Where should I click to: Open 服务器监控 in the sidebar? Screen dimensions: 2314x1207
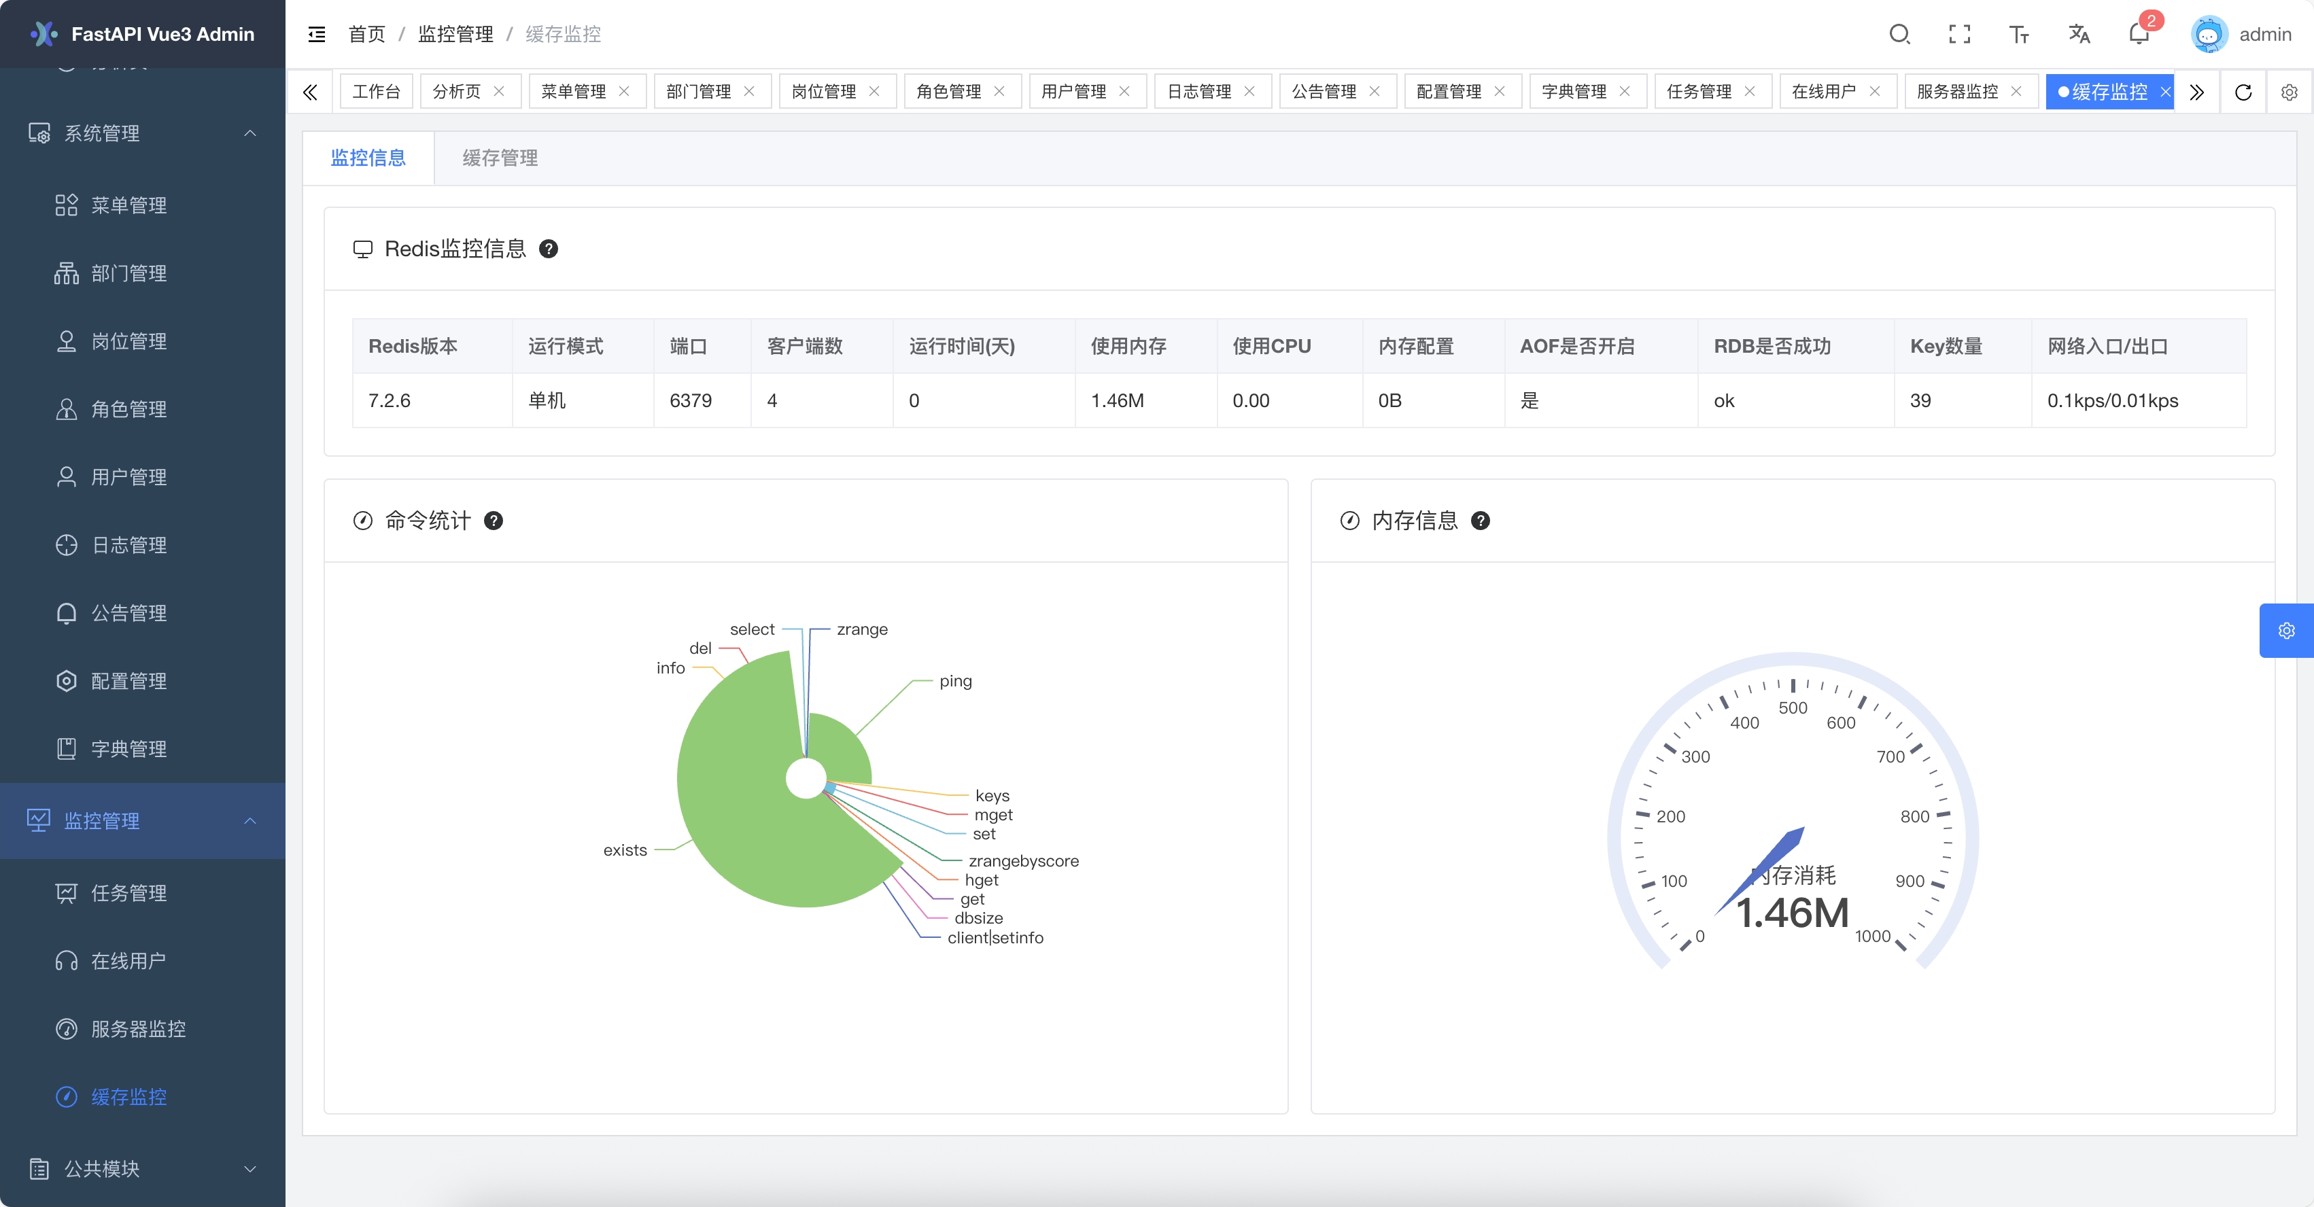143,1029
